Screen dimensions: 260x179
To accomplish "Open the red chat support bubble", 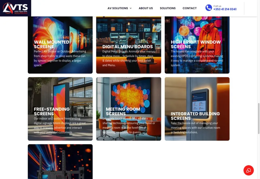I will click(249, 170).
